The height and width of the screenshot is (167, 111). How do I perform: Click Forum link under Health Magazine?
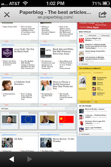(x=45, y=105)
